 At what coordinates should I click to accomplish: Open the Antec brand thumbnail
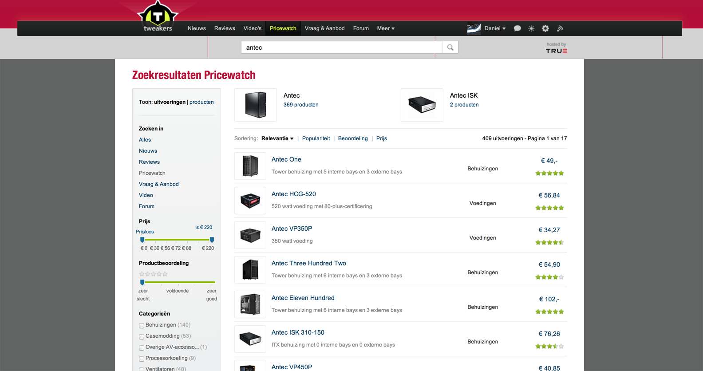pyautogui.click(x=256, y=105)
